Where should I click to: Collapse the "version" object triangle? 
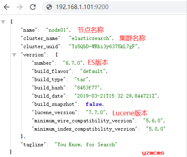point(14,55)
